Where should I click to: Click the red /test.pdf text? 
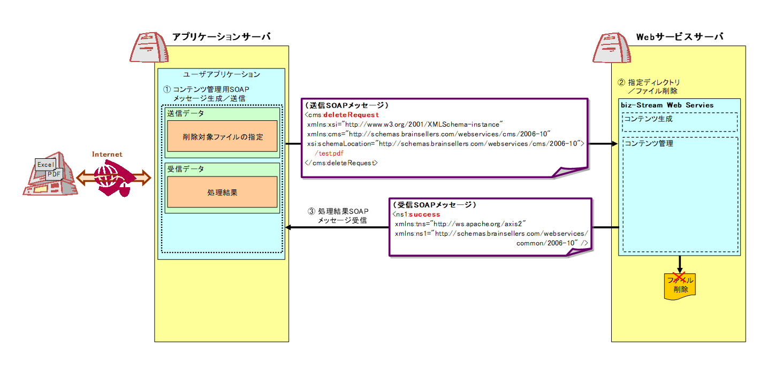coord(329,153)
